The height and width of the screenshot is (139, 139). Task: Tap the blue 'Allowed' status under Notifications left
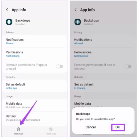tap(10, 43)
